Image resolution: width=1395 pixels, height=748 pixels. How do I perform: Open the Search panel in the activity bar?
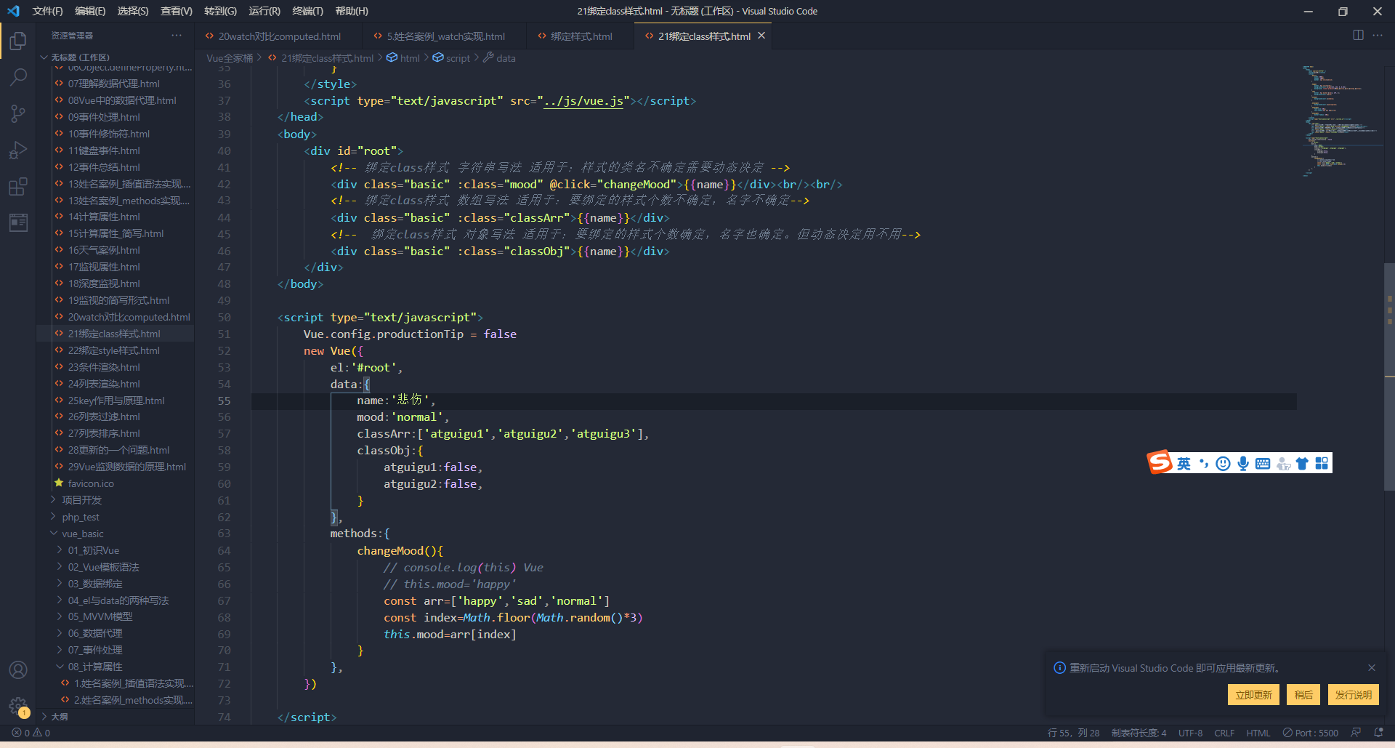[x=18, y=77]
